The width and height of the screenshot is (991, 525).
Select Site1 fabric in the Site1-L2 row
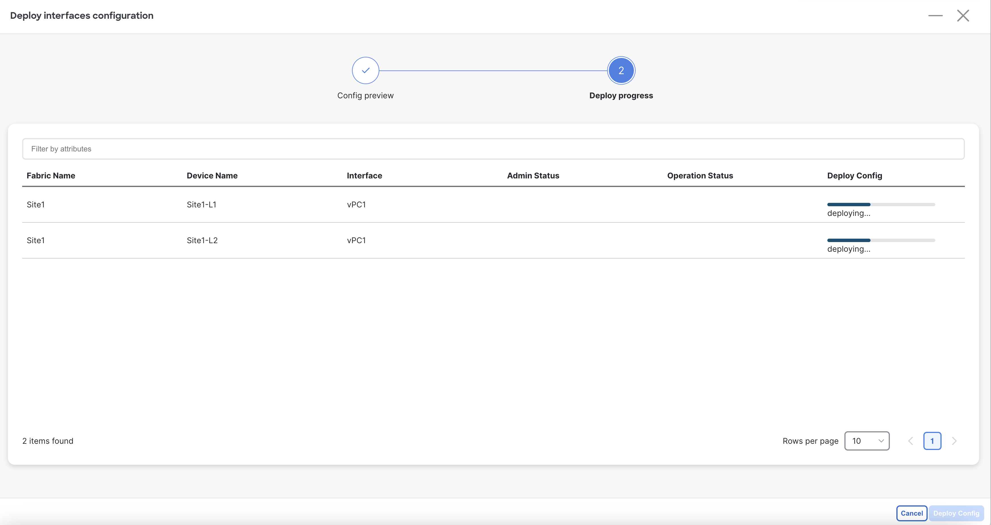(x=36, y=240)
